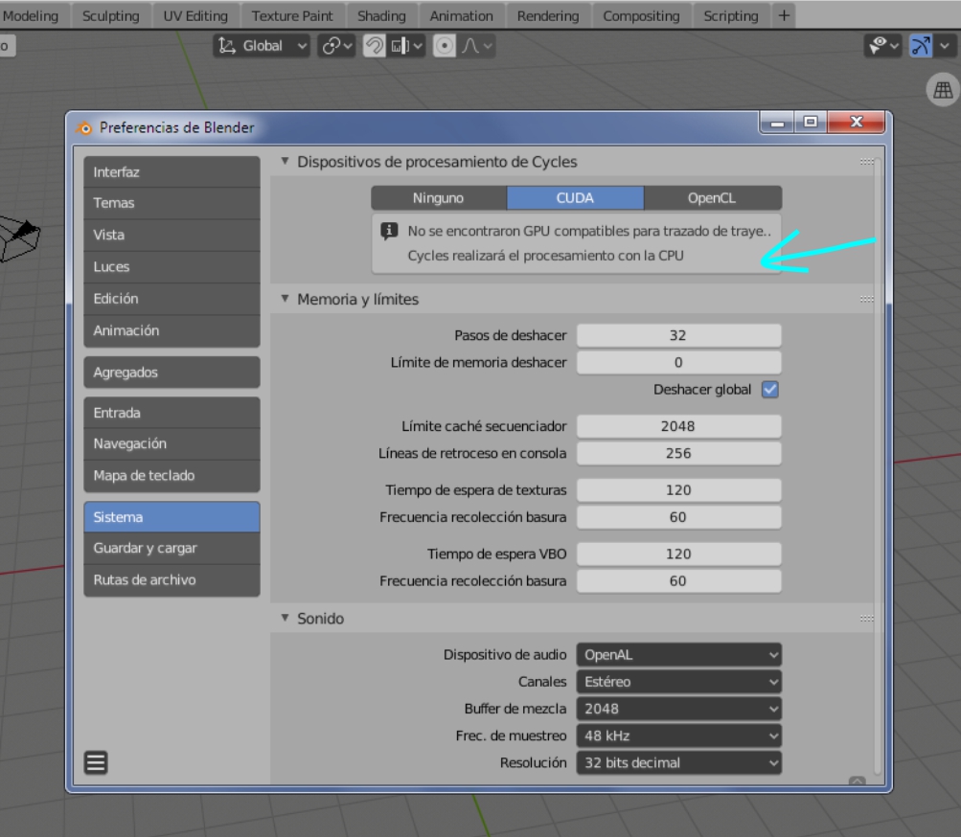Image resolution: width=961 pixels, height=837 pixels.
Task: Open Interfaz preferences section
Action: 172,172
